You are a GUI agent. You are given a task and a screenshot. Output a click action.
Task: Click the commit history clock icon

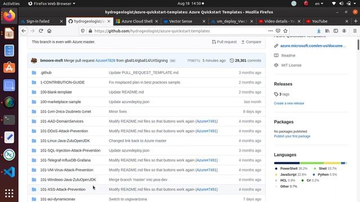[232, 61]
